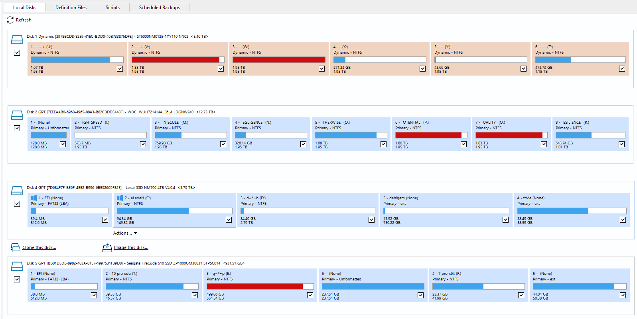Screen dimensions: 637x319
Task: Open the Actions... dropdown menu
Action: (x=125, y=233)
